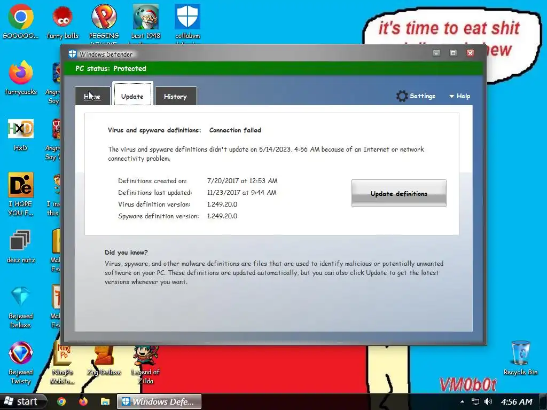Screen dimensions: 547x410
Task: Open the Home tab in Windows Defender
Action: (92, 96)
